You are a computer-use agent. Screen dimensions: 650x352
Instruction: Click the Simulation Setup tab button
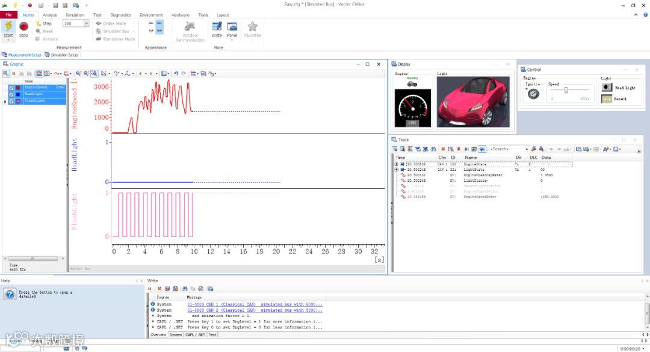[62, 55]
